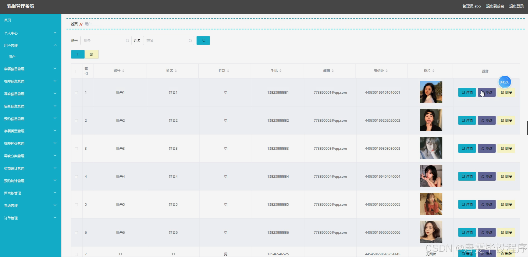Viewport: 528px width, 257px height.
Task: Check the row 5 账号5 checkbox
Action: pyautogui.click(x=76, y=205)
